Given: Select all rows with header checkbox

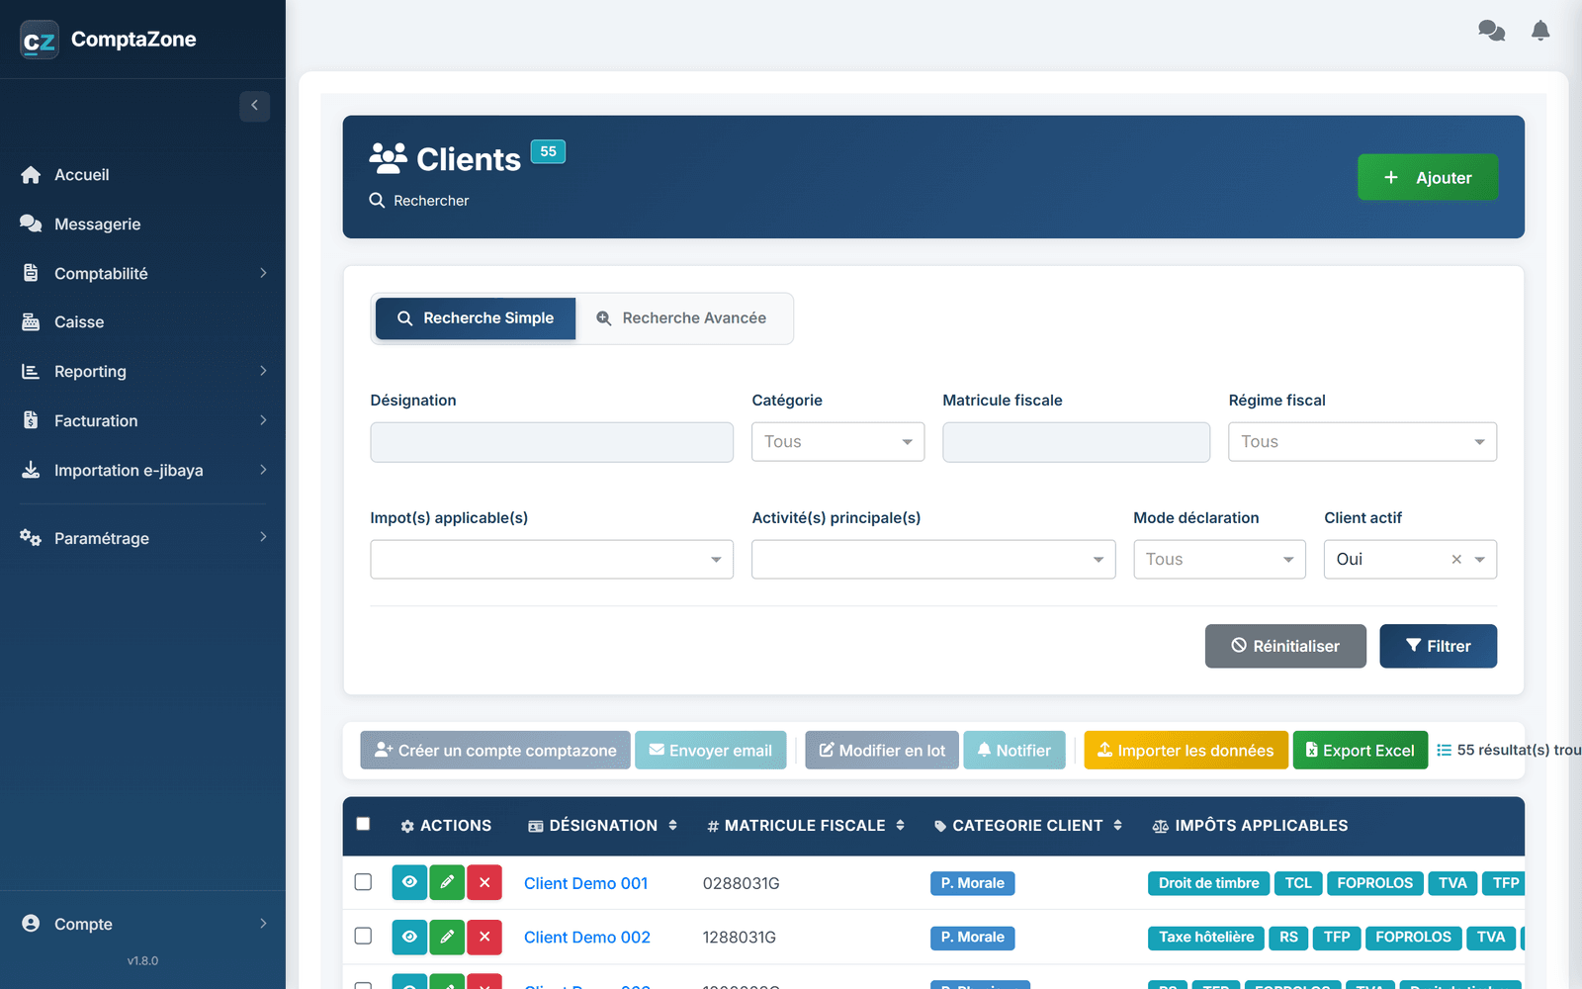Looking at the screenshot, I should 363,824.
